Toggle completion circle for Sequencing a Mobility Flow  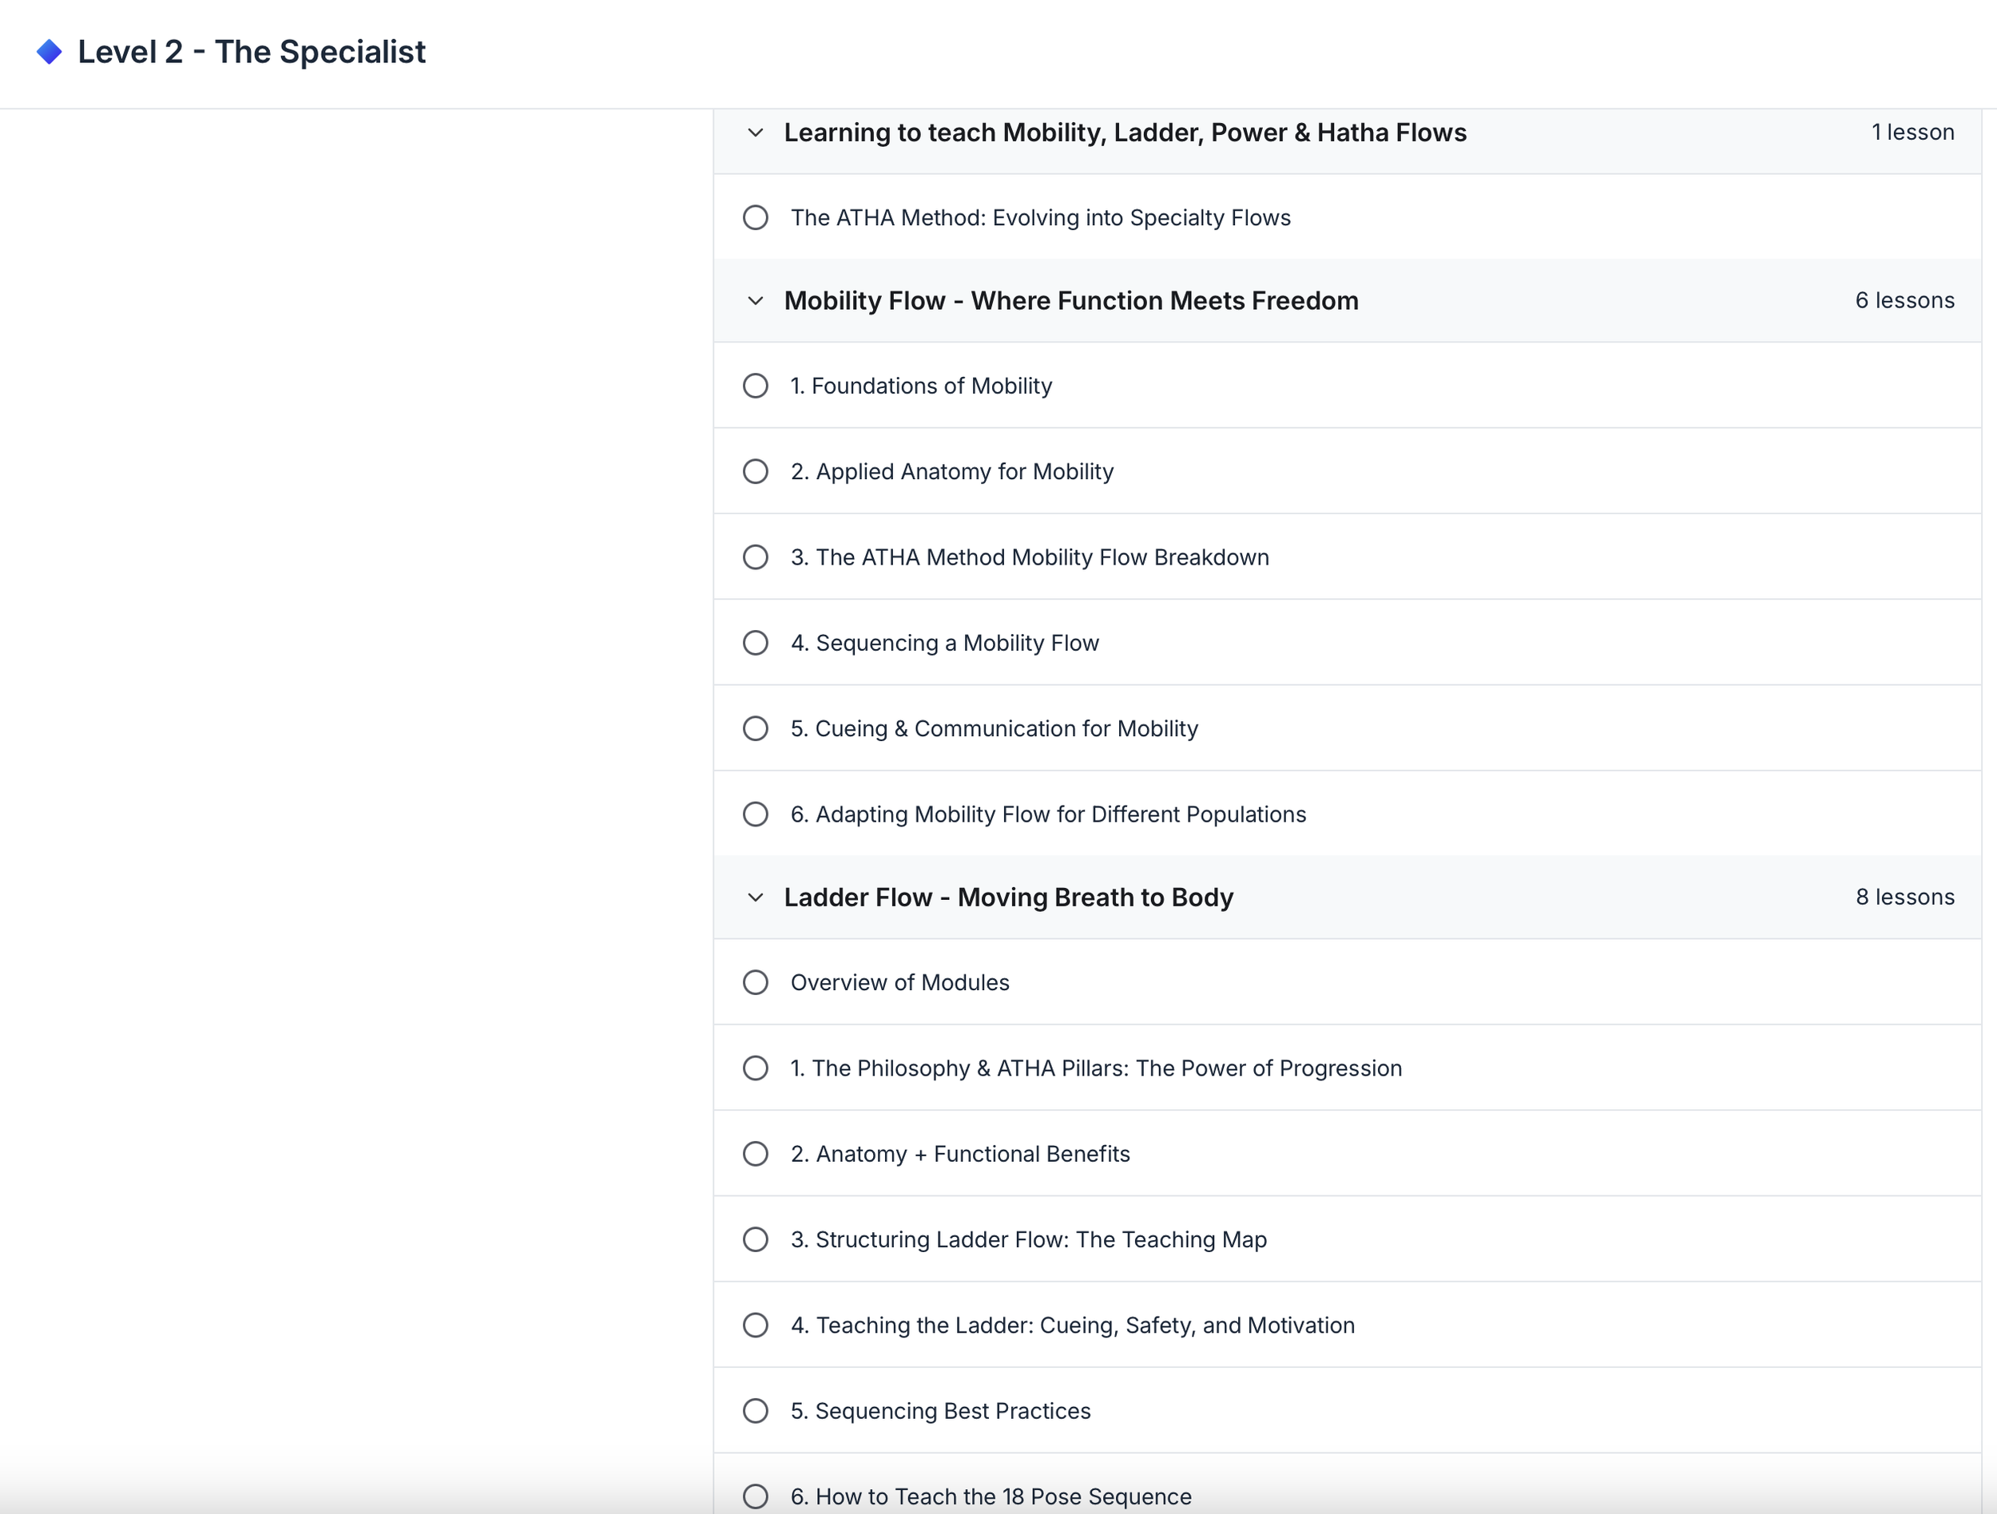pyautogui.click(x=756, y=644)
